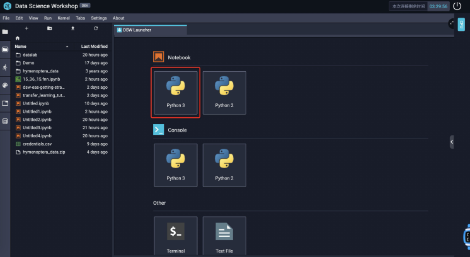Select Untitled4.ipynb in file list

[61, 135]
